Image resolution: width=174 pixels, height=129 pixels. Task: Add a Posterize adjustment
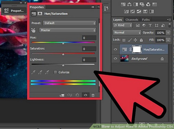pos(133,12)
